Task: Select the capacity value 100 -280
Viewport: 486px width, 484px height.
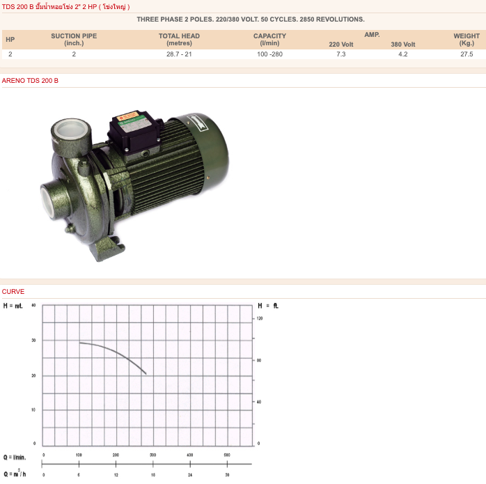Action: point(269,54)
